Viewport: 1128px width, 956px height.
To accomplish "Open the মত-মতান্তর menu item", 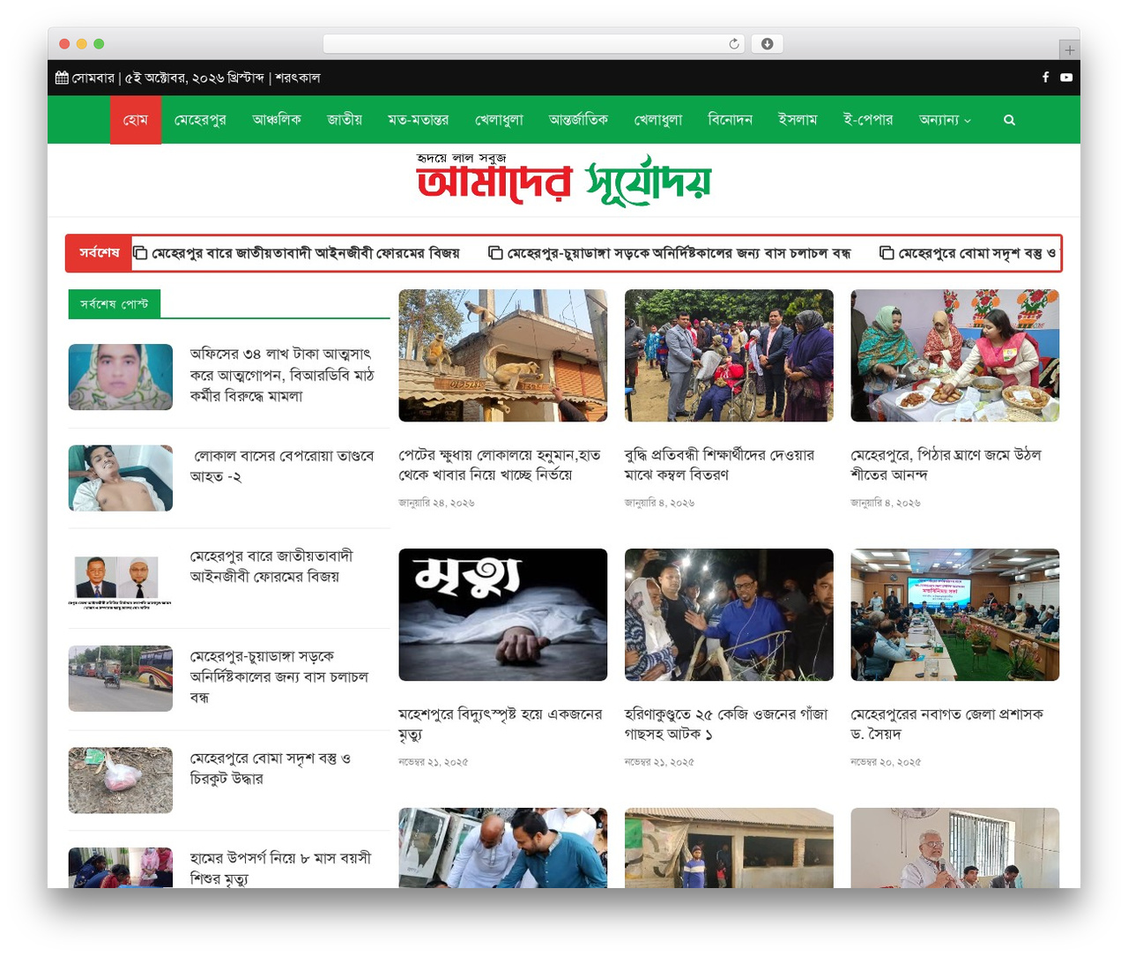I will [x=419, y=120].
